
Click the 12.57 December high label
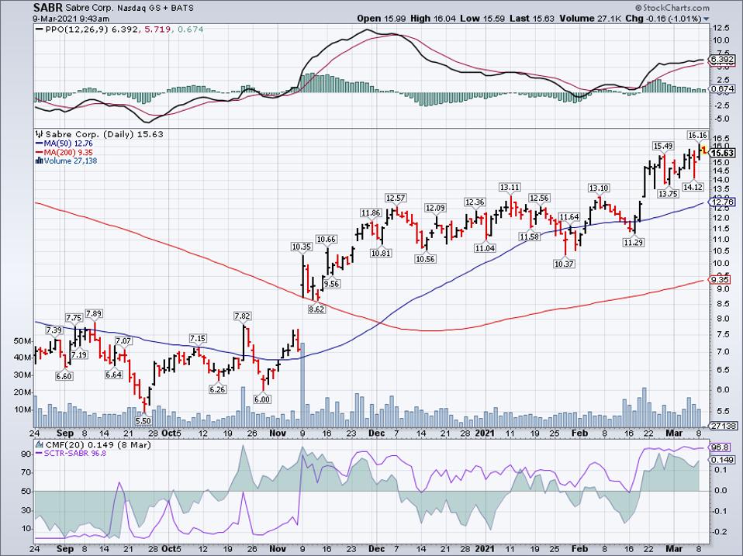396,198
